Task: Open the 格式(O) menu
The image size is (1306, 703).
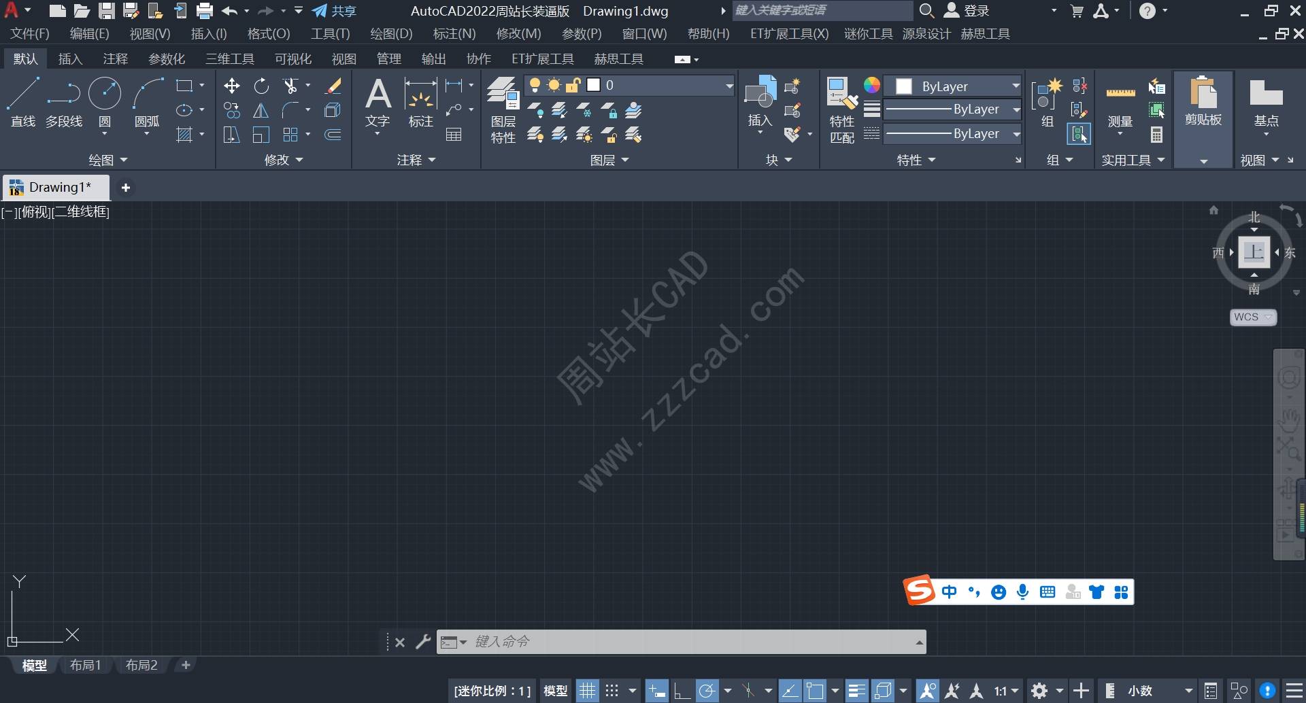Action: click(x=269, y=34)
